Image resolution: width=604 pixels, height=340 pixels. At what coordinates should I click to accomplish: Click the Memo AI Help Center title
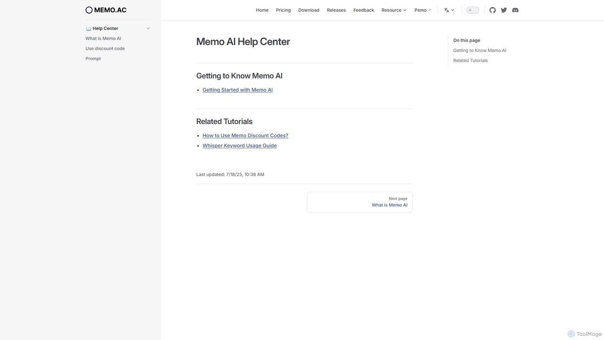243,42
